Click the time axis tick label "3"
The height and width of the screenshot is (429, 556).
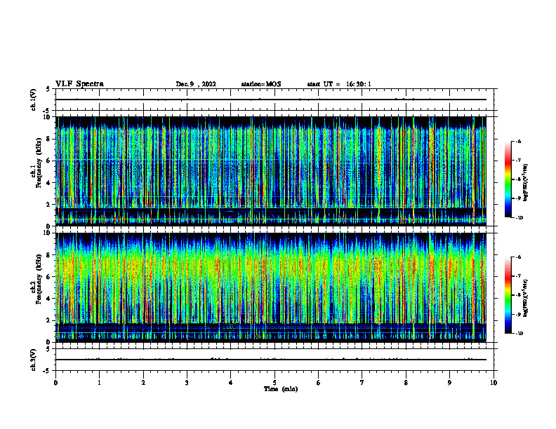pos(187,383)
